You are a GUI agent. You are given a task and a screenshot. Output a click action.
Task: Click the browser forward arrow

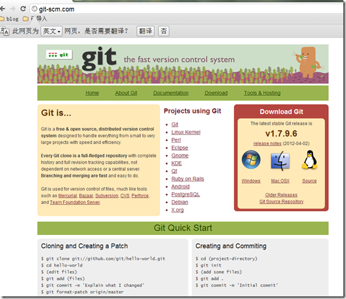click(x=13, y=9)
